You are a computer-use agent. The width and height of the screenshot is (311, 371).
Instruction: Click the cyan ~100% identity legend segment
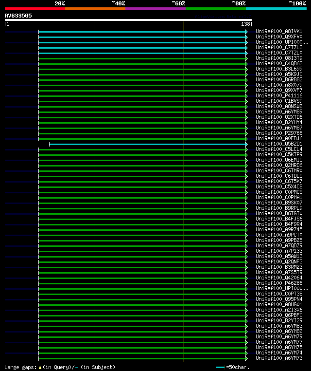[x=276, y=9]
